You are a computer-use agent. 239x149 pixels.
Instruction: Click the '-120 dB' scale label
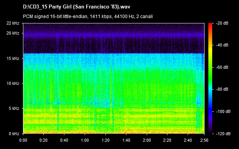pyautogui.click(x=223, y=134)
